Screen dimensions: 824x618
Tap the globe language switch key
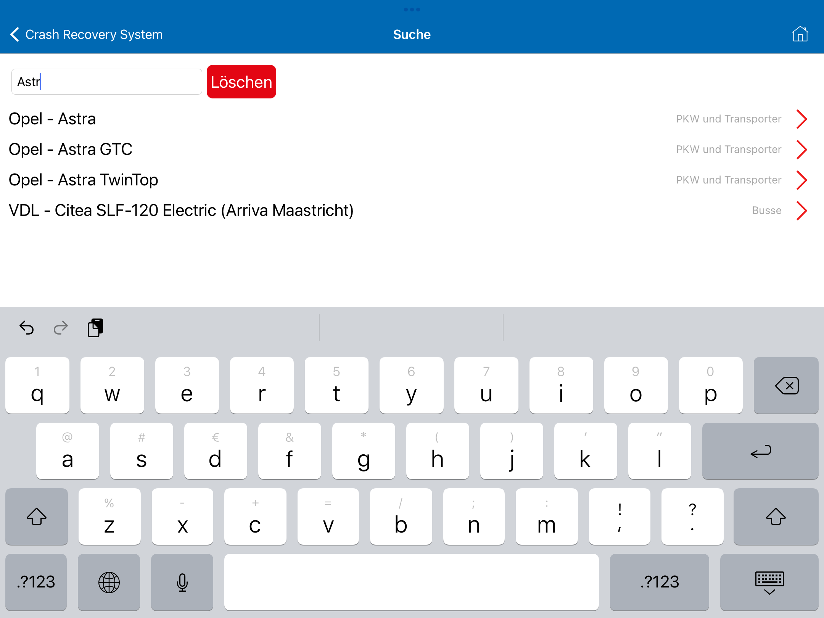coord(109,582)
